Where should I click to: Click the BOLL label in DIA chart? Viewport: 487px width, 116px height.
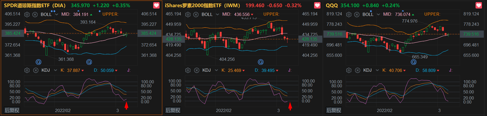pos(46,14)
